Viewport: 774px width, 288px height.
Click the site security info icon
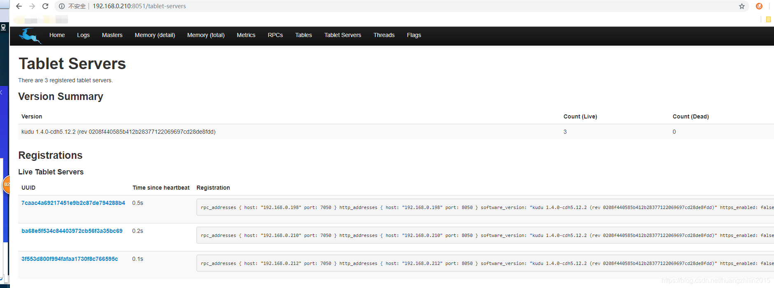point(62,6)
